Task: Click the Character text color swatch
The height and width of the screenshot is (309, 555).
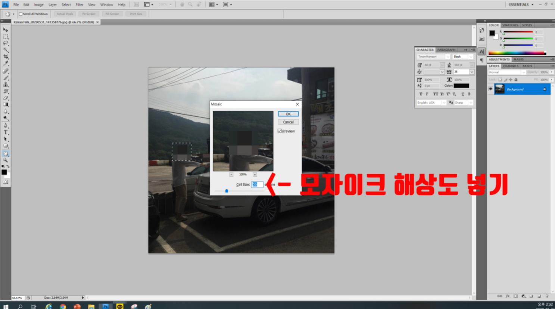Action: pyautogui.click(x=461, y=86)
